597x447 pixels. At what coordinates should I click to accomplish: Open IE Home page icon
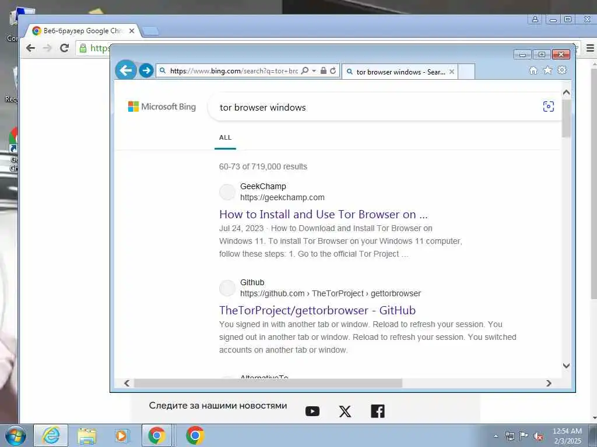coord(533,70)
